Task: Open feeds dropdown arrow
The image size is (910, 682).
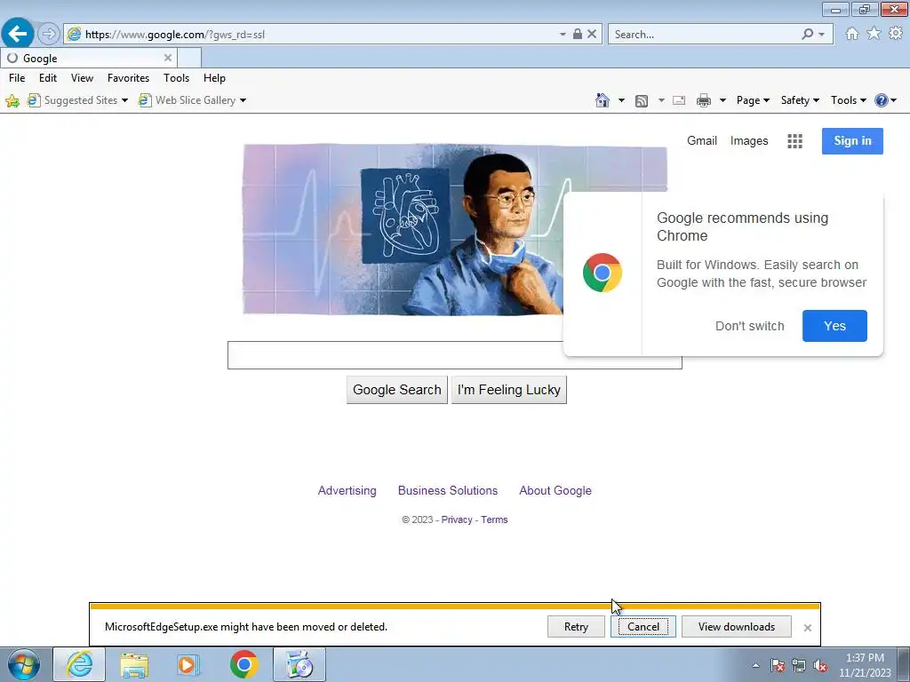Action: [x=661, y=100]
